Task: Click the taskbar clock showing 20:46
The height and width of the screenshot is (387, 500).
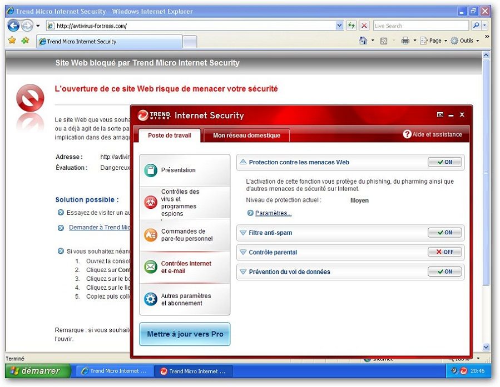Action: point(477,371)
